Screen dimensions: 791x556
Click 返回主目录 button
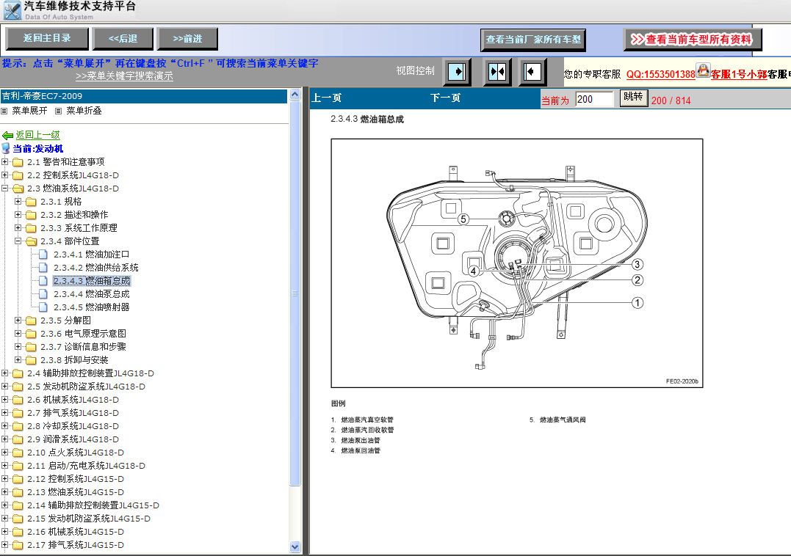[47, 38]
